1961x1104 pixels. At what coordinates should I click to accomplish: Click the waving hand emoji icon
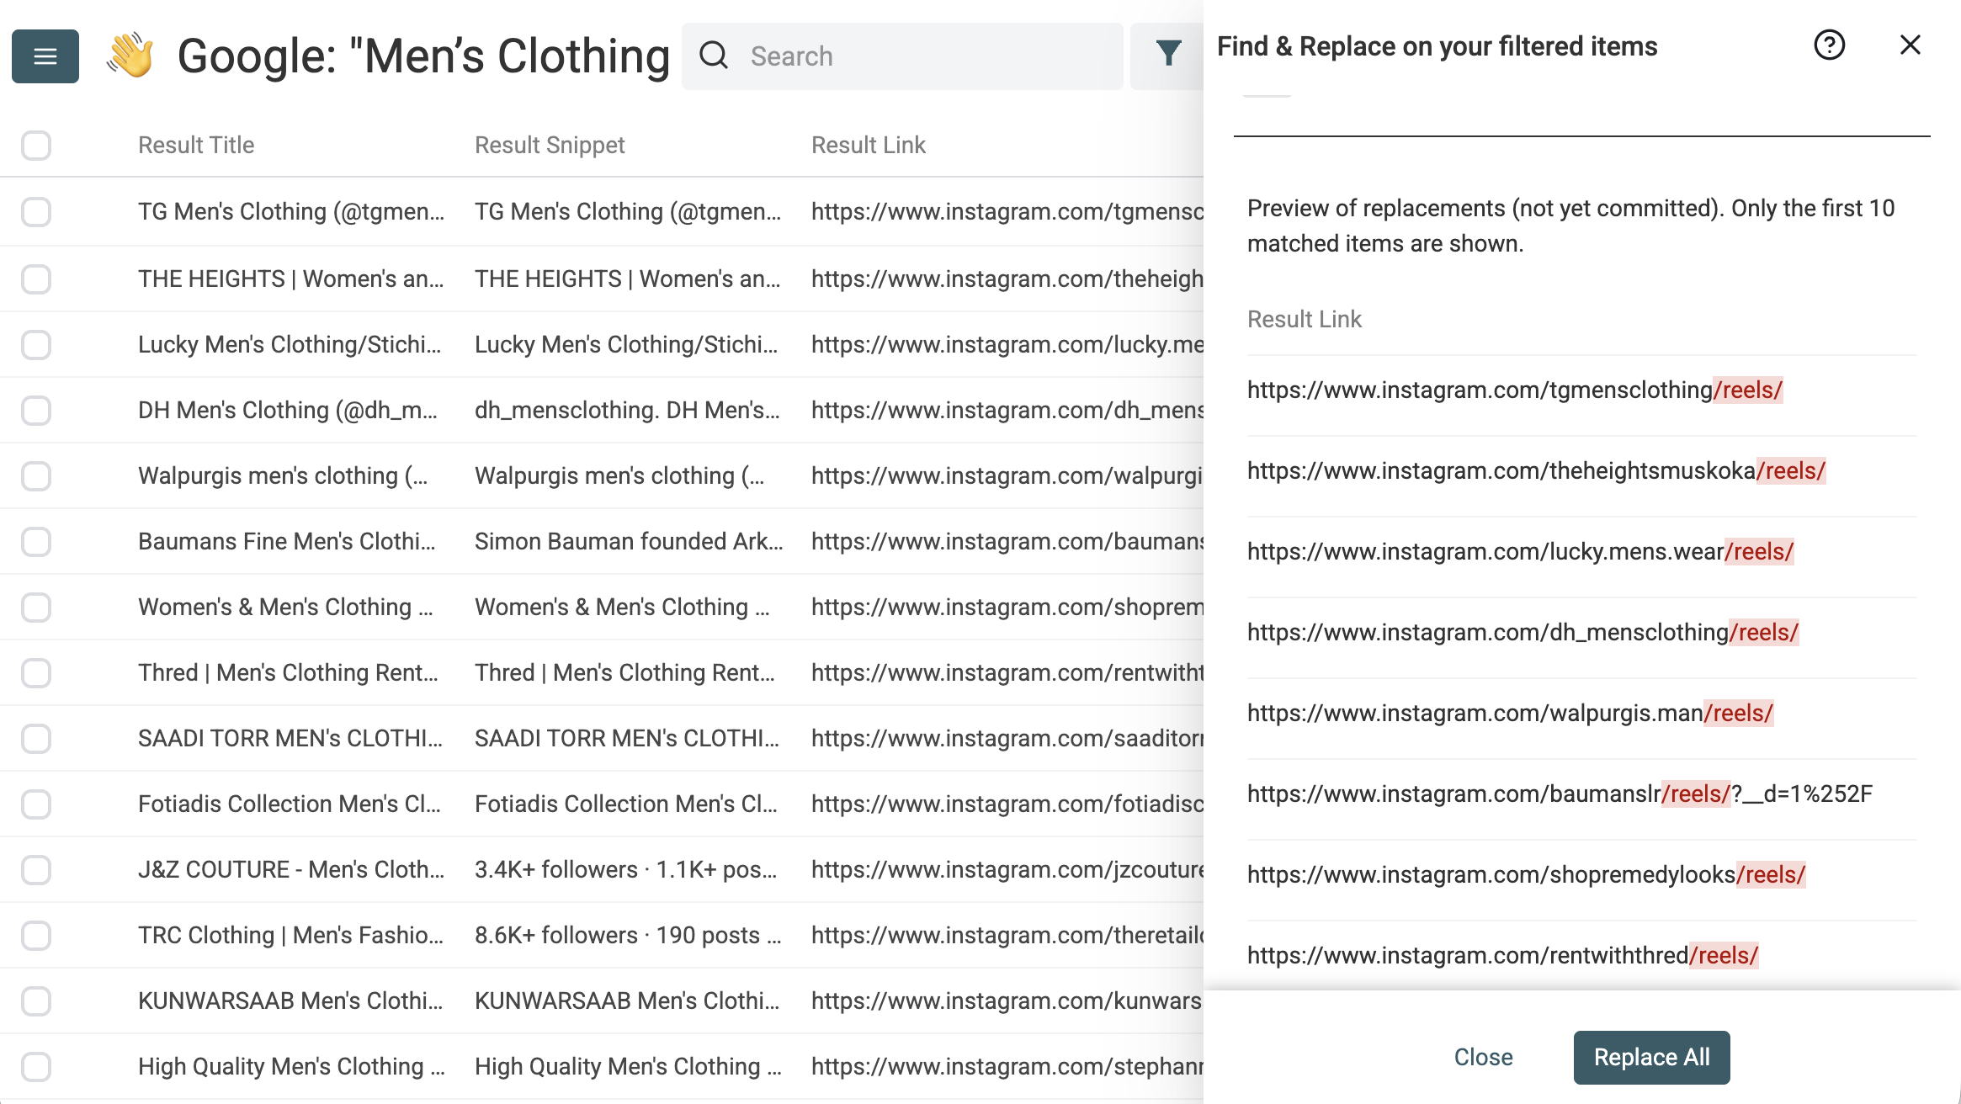coord(130,56)
